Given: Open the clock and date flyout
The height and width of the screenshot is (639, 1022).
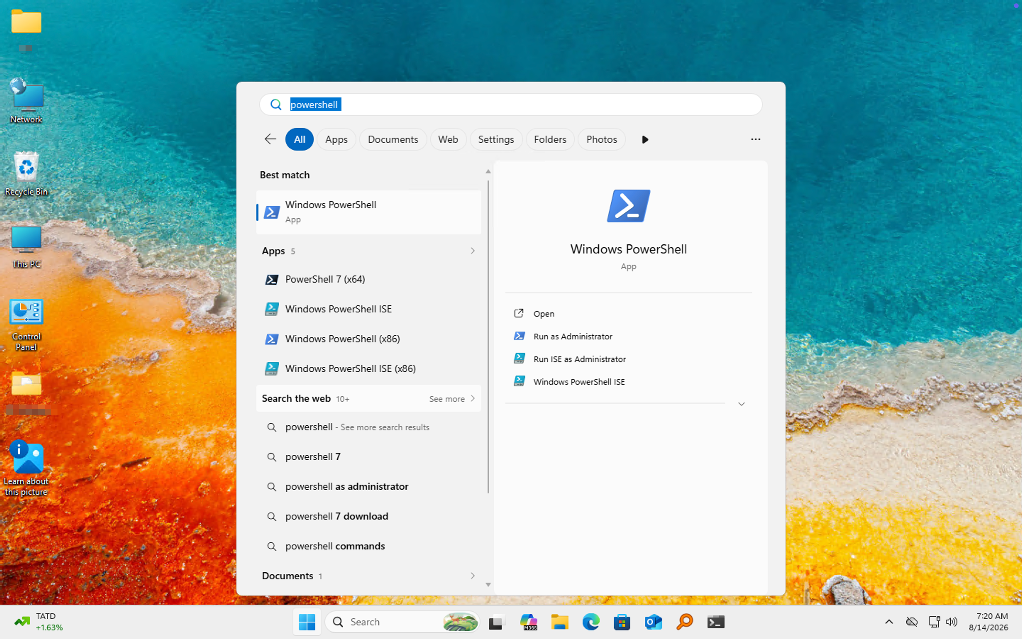Looking at the screenshot, I should point(988,622).
